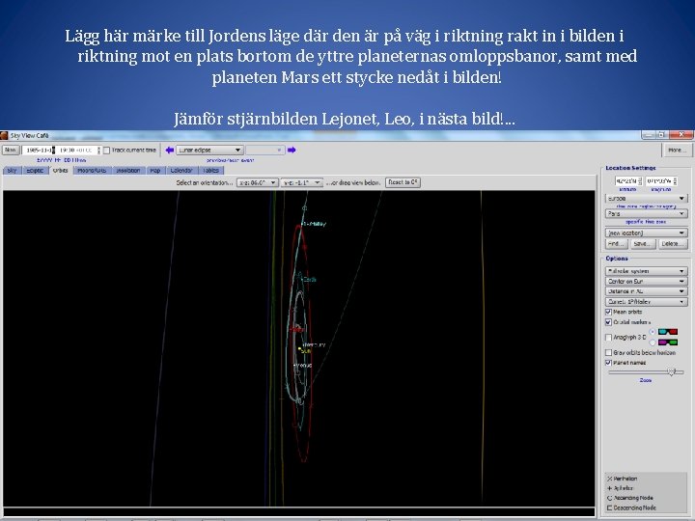The image size is (695, 521).
Task: Open the Distance in AU dropdown
Action: tap(646, 291)
